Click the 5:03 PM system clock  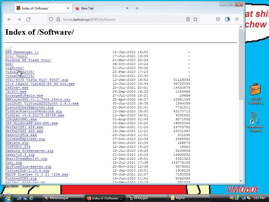pos(259,198)
